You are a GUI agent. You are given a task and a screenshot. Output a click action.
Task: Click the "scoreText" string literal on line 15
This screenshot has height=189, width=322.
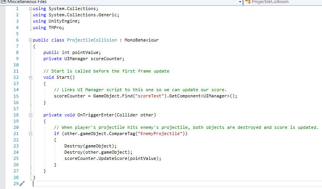(x=149, y=96)
